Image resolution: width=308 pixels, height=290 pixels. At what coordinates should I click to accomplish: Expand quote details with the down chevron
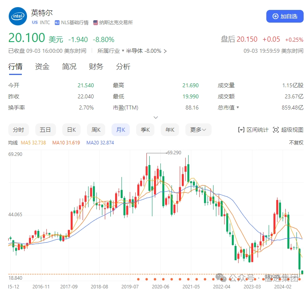(156, 117)
